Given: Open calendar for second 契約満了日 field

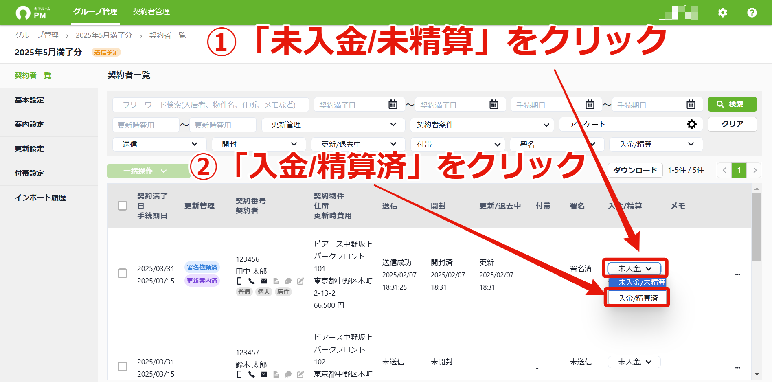Looking at the screenshot, I should 493,105.
